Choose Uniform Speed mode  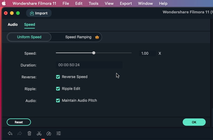[x=29, y=37]
